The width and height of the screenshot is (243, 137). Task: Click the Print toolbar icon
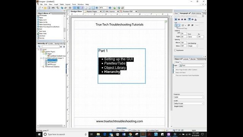pos(53,8)
